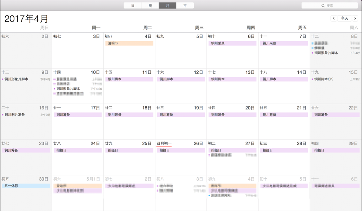This screenshot has width=362, height=211.
Task: Open 铜川筹备 event on April 17
Action: pos(77,115)
